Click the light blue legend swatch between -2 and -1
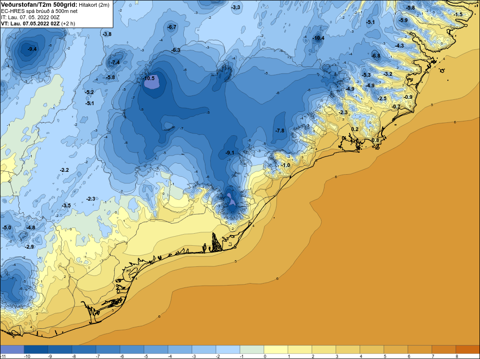Screen dimensions: 480x359 [x=228, y=349]
